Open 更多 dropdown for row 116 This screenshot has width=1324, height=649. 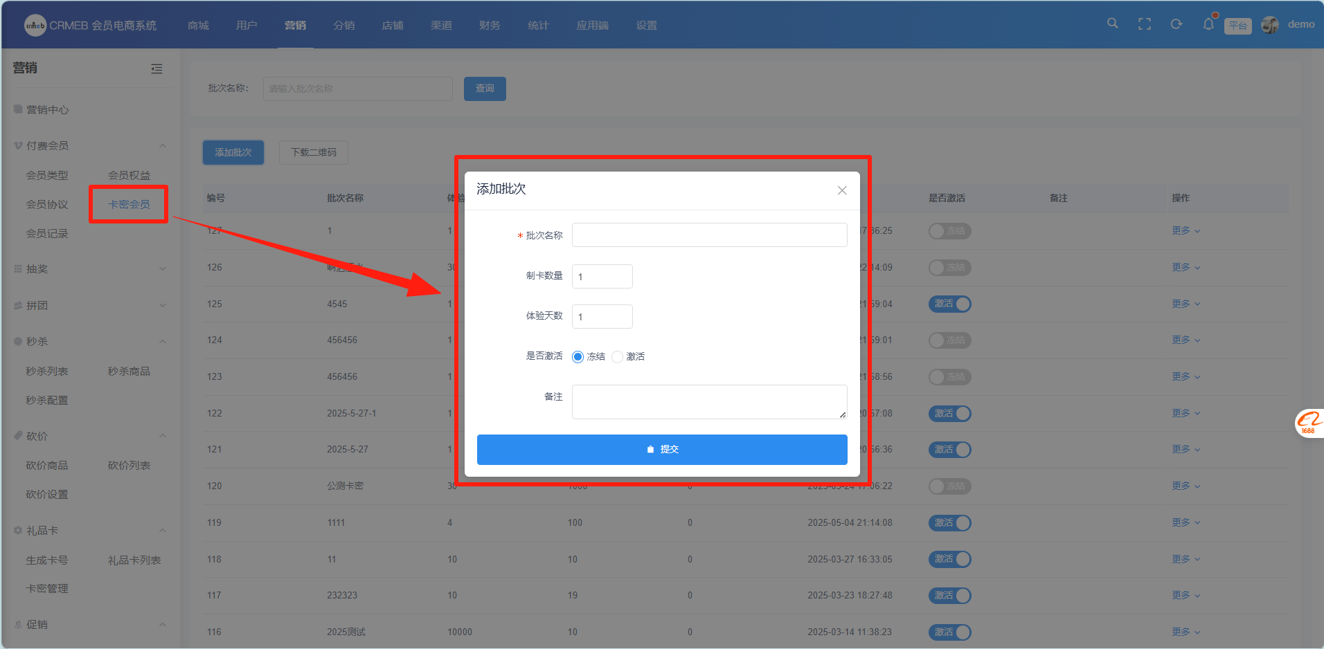pyautogui.click(x=1186, y=632)
